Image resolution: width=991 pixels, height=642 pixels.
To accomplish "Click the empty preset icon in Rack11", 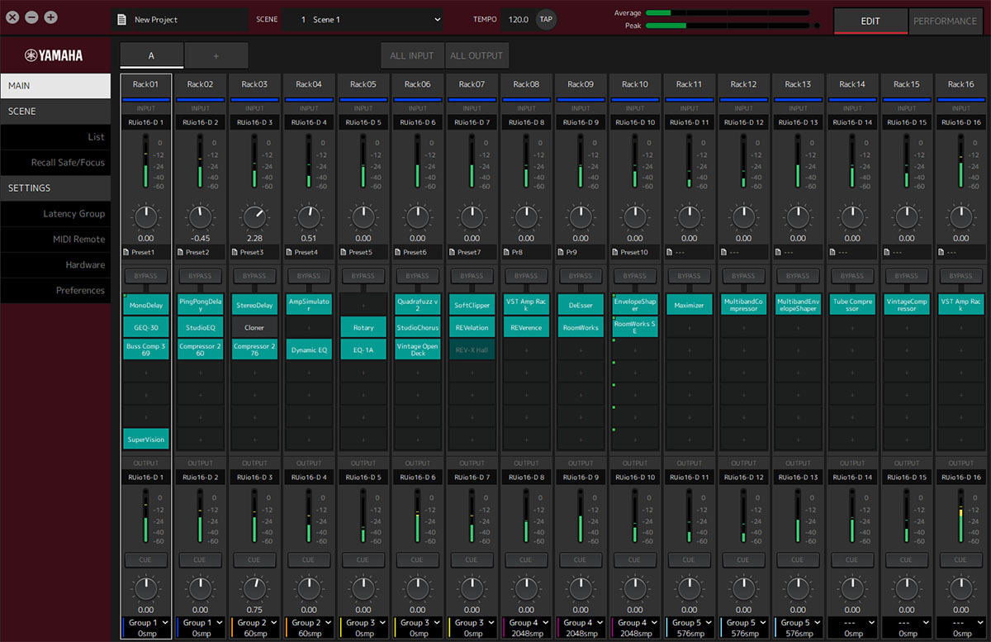I will click(671, 252).
